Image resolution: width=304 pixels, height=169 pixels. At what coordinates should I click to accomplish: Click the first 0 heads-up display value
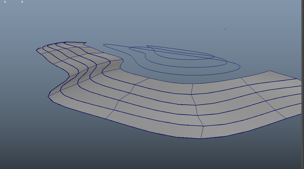(5, 2)
